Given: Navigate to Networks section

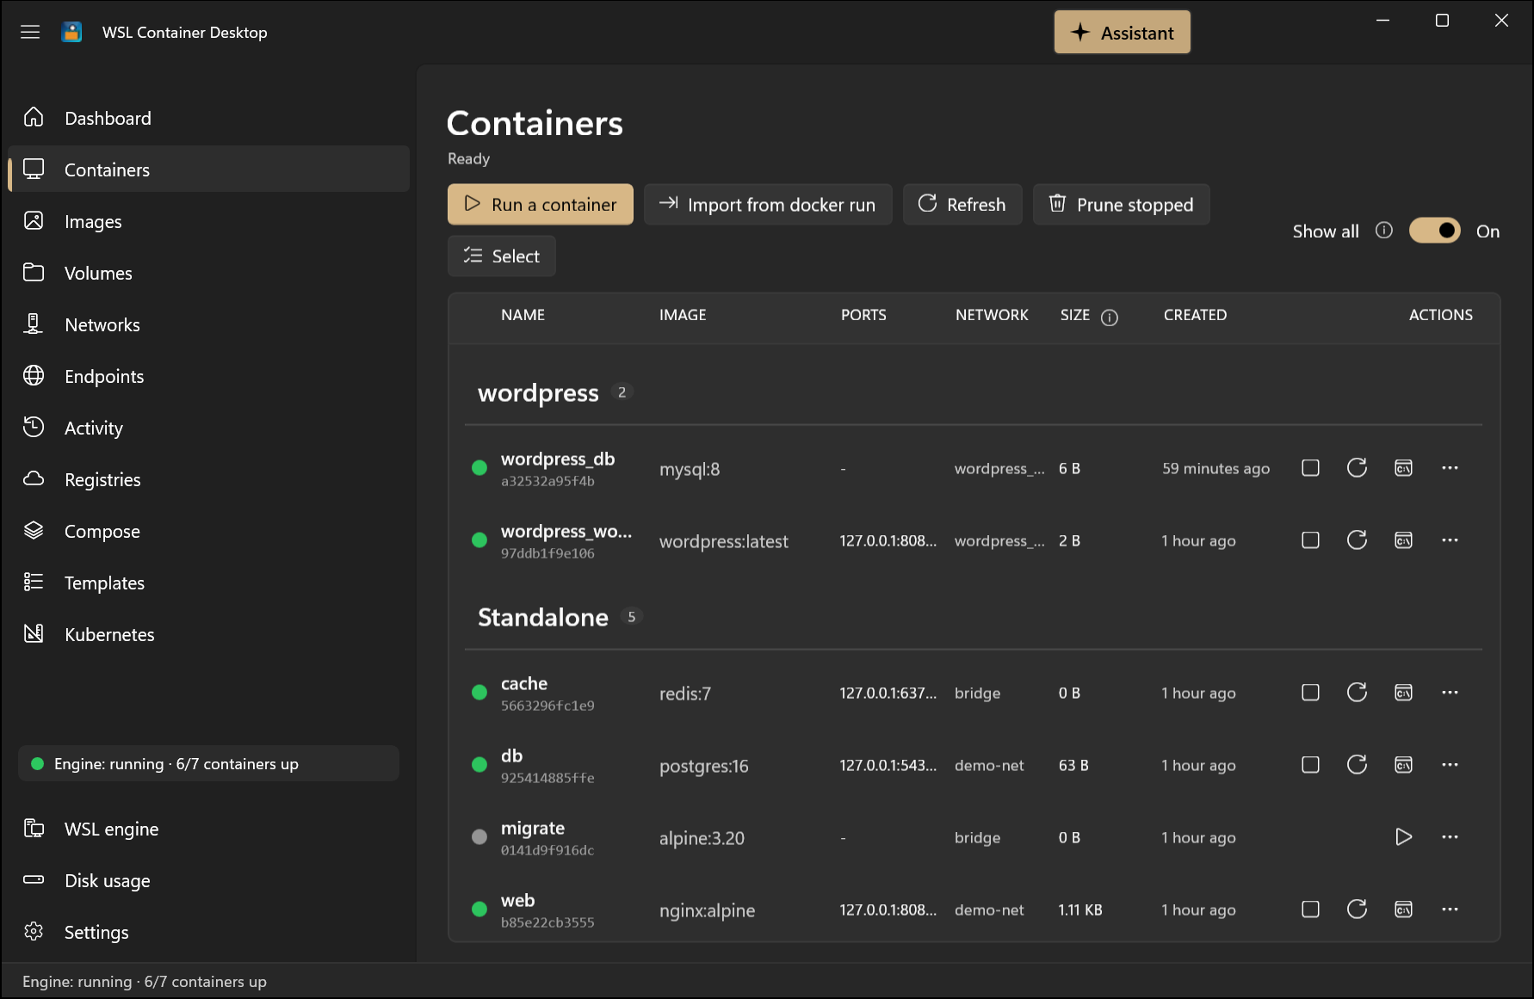Looking at the screenshot, I should pos(208,324).
